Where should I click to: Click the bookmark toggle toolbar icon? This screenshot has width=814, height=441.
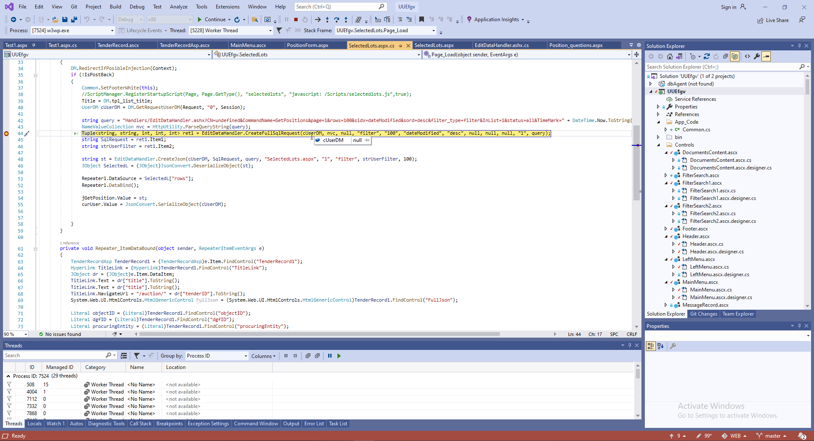(x=421, y=19)
